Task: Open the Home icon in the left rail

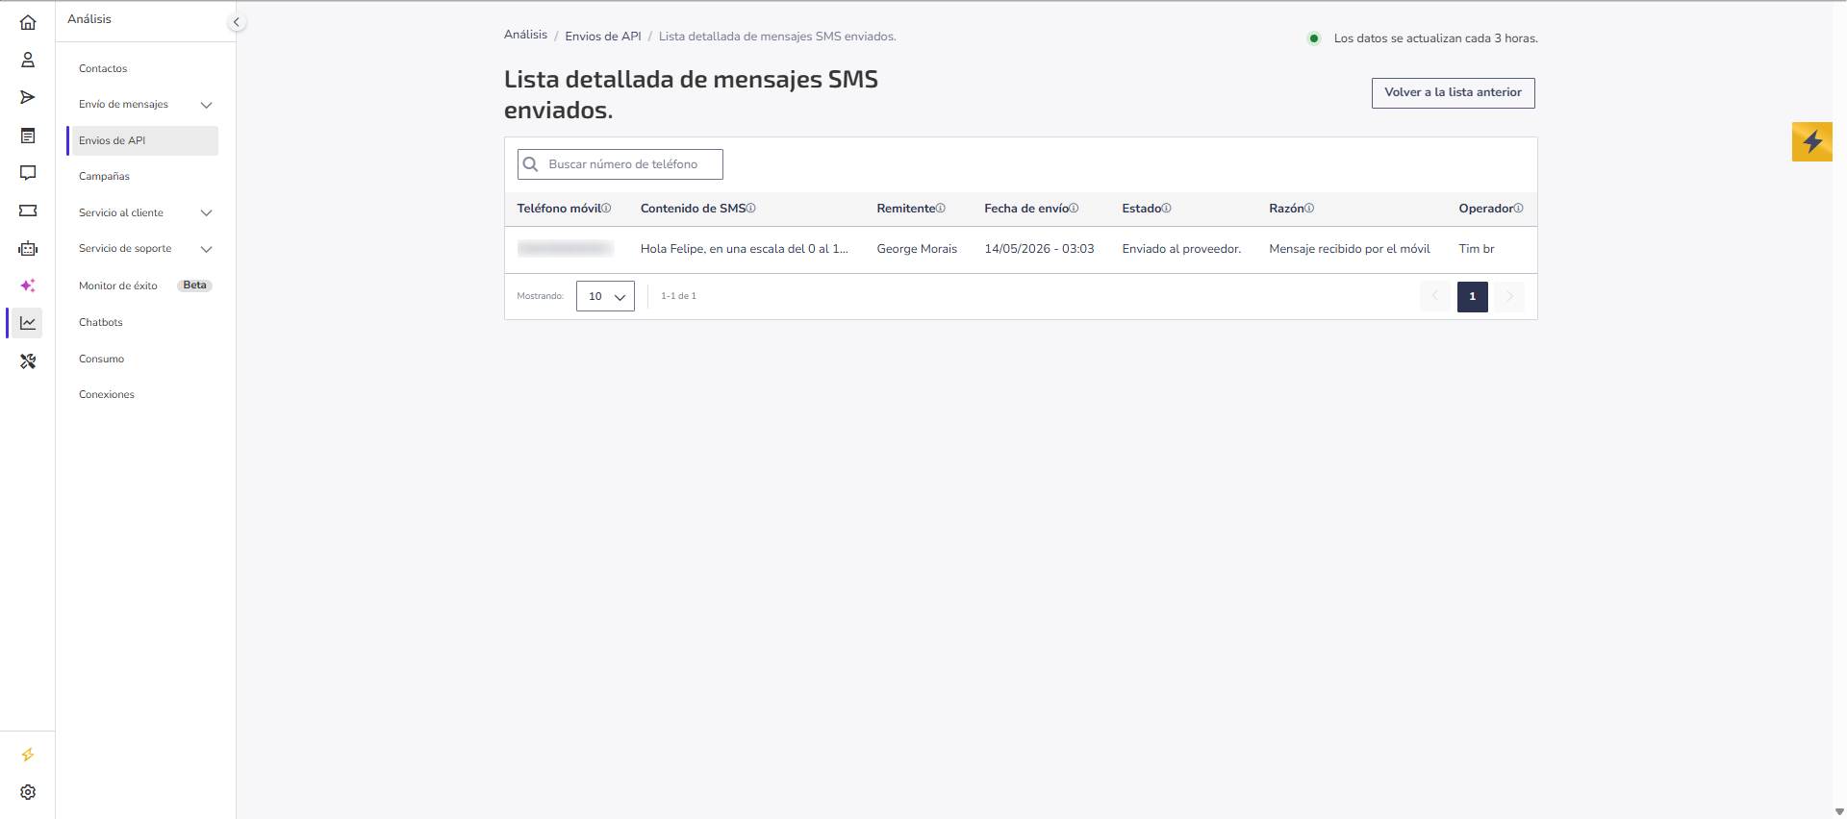Action: pyautogui.click(x=28, y=22)
